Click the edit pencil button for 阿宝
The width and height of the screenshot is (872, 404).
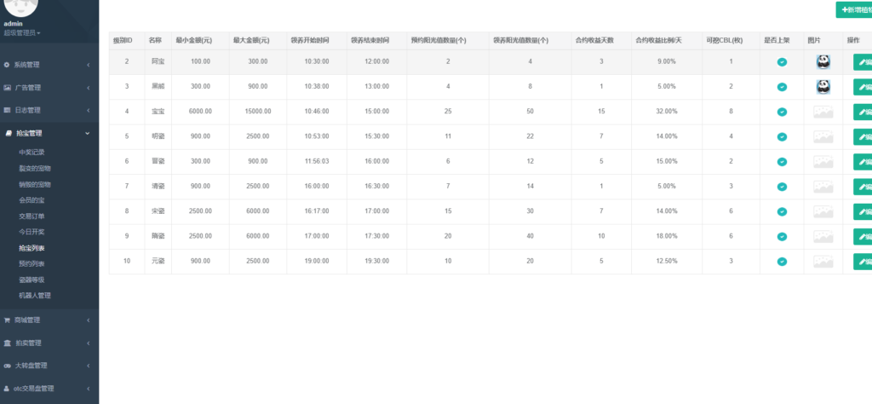coord(862,62)
